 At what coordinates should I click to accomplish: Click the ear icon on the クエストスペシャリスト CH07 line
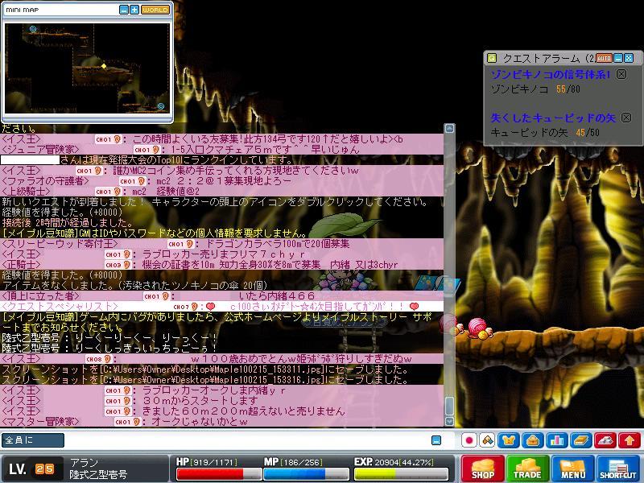pos(194,307)
